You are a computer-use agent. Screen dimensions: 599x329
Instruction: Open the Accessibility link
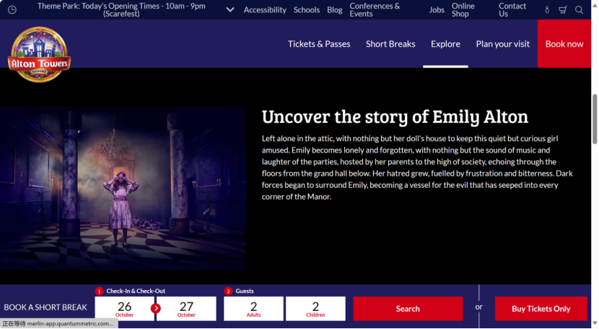point(265,10)
